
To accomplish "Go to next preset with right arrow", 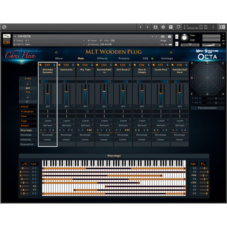I will [x=171, y=52].
